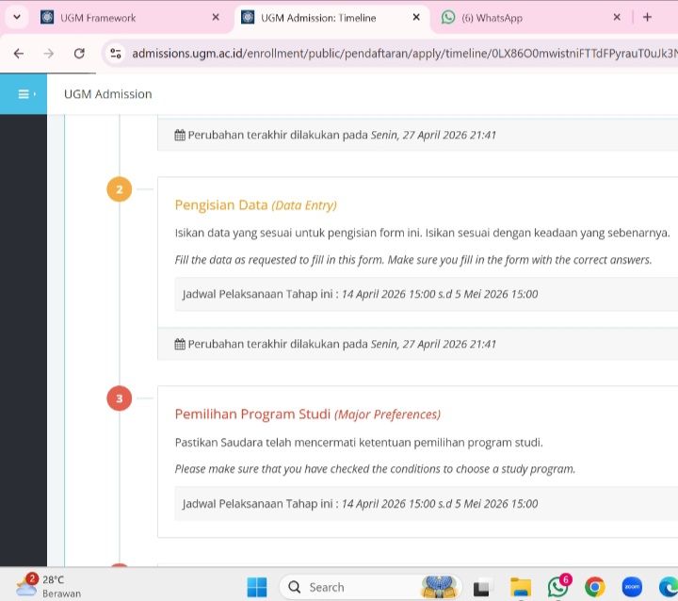Open Pemilihan Program Studi (Major Preferences) heading

308,414
